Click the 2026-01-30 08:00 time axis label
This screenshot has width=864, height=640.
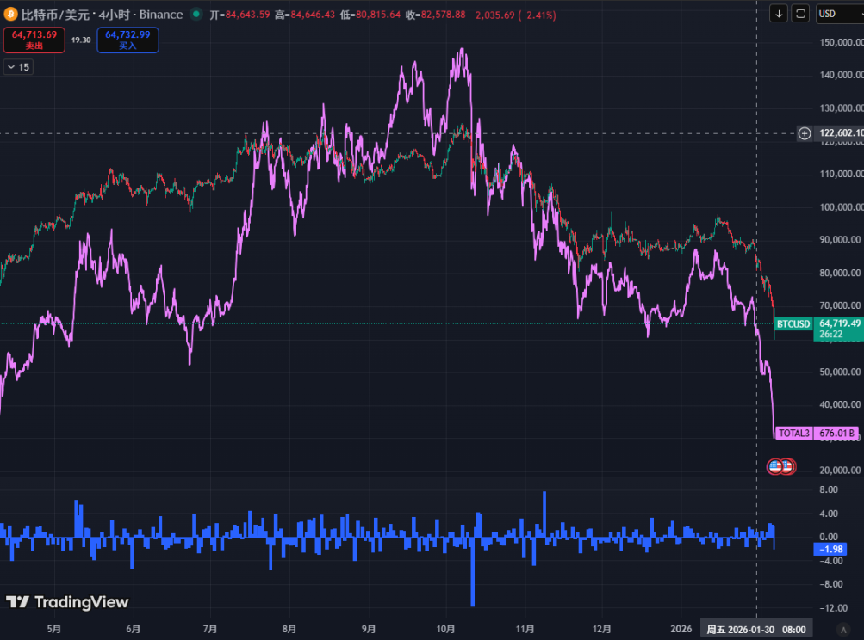pyautogui.click(x=755, y=630)
